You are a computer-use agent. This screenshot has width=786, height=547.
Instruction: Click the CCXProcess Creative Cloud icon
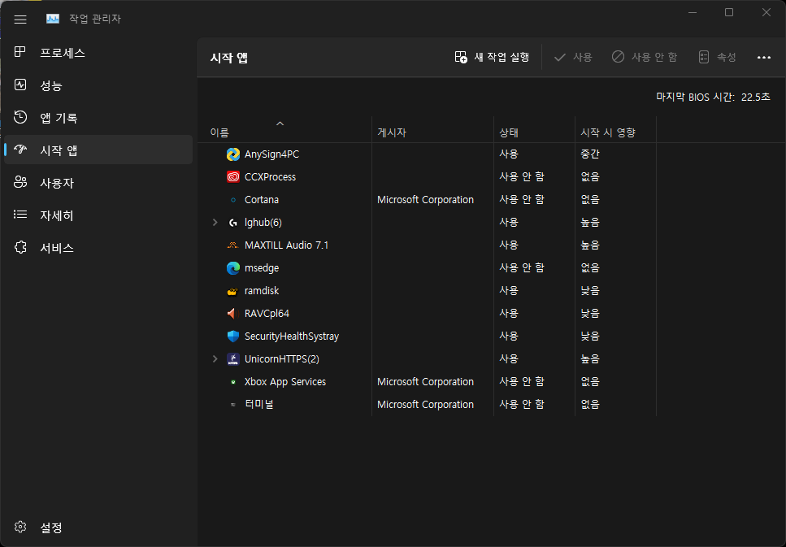tap(233, 177)
